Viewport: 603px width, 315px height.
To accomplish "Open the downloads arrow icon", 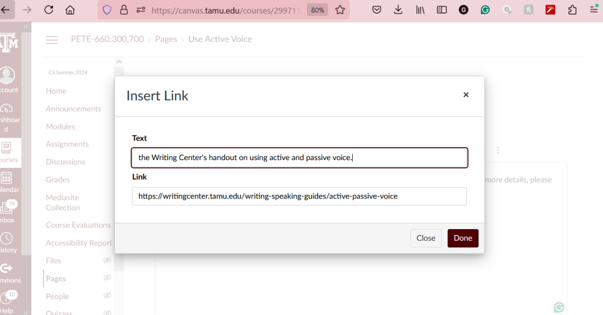I will pyautogui.click(x=398, y=10).
